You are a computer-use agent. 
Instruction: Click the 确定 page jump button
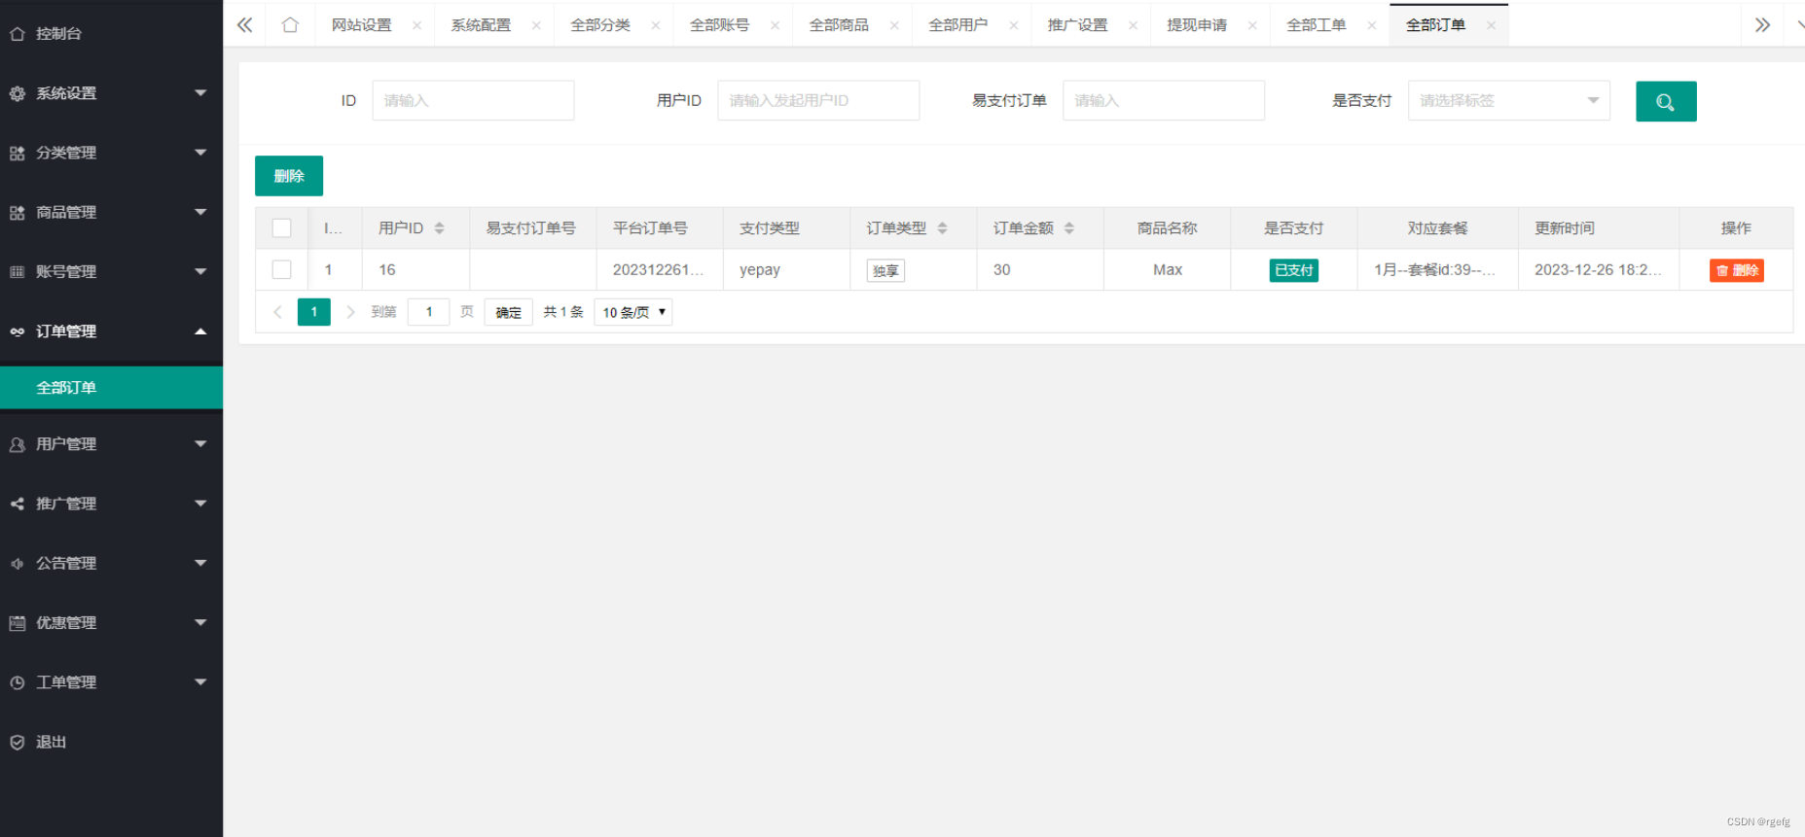(508, 312)
